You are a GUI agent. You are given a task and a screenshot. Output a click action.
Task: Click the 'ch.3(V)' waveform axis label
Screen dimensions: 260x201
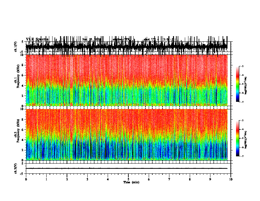tap(16, 169)
